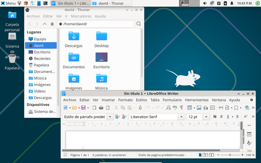The width and height of the screenshot is (261, 163).
Task: Toggle formatting marks (¶) display
Action: 181,108
